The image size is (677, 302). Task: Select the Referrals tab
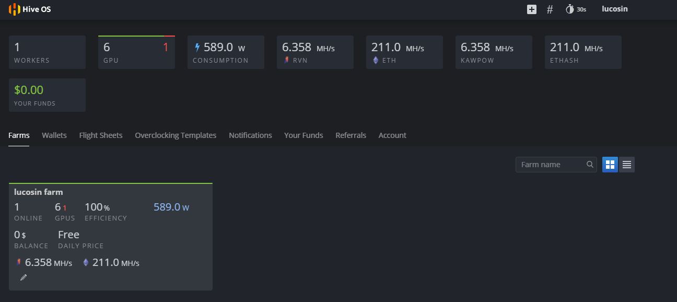(x=351, y=135)
